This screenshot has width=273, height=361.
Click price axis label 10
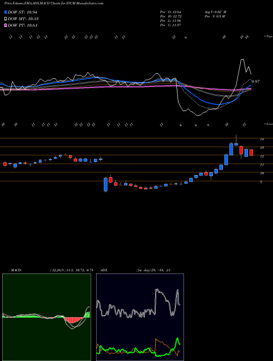click(262, 173)
